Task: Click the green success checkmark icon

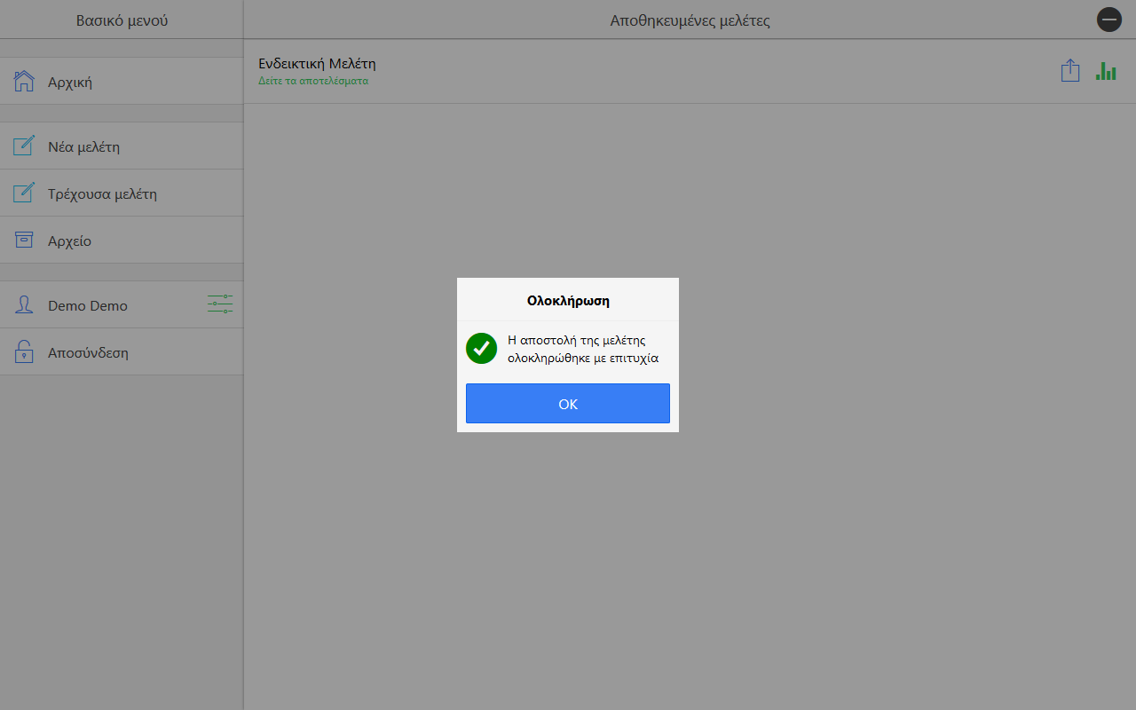Action: [x=481, y=349]
